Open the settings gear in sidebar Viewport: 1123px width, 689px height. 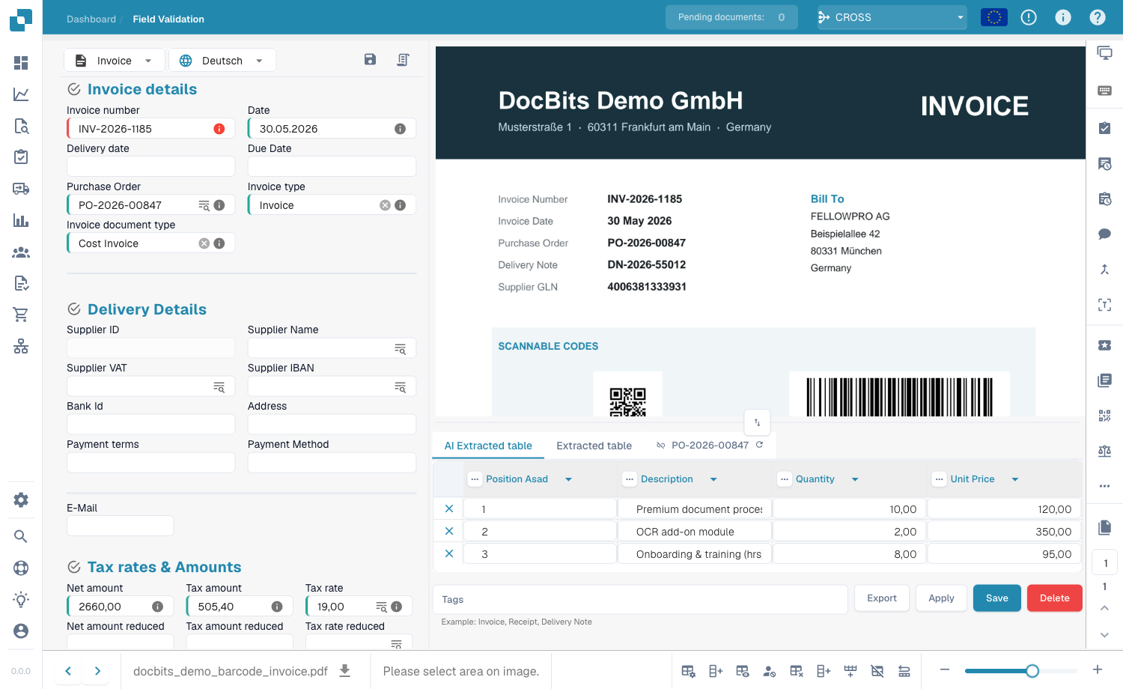[x=21, y=500]
